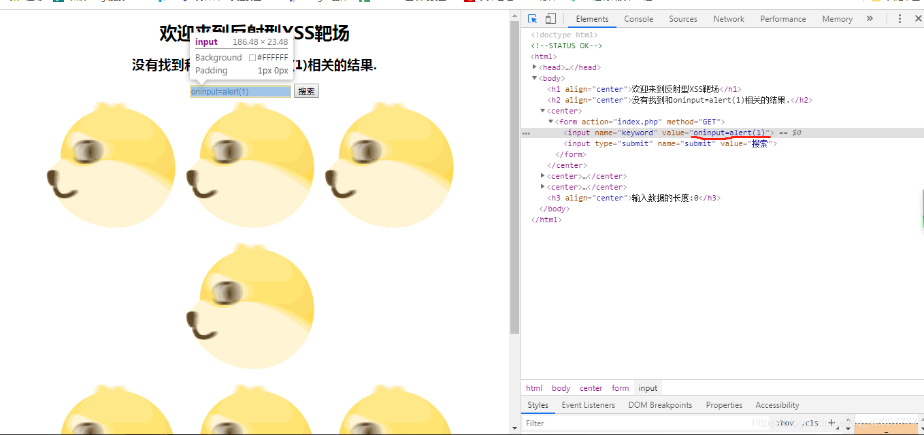Image resolution: width=924 pixels, height=435 pixels.
Task: Click the page heading 欢迎来到反射型XSS靶场
Action: [x=254, y=33]
